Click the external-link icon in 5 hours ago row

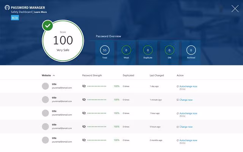178,127
